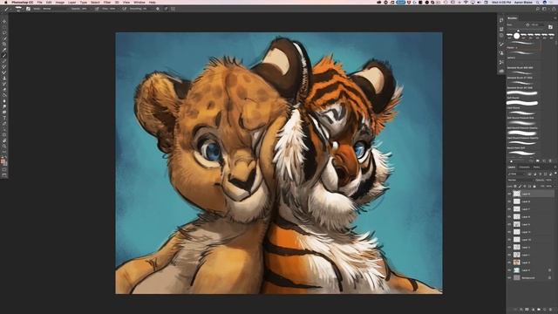The image size is (558, 314).
Task: Open the Apple menu
Action: 5,2
